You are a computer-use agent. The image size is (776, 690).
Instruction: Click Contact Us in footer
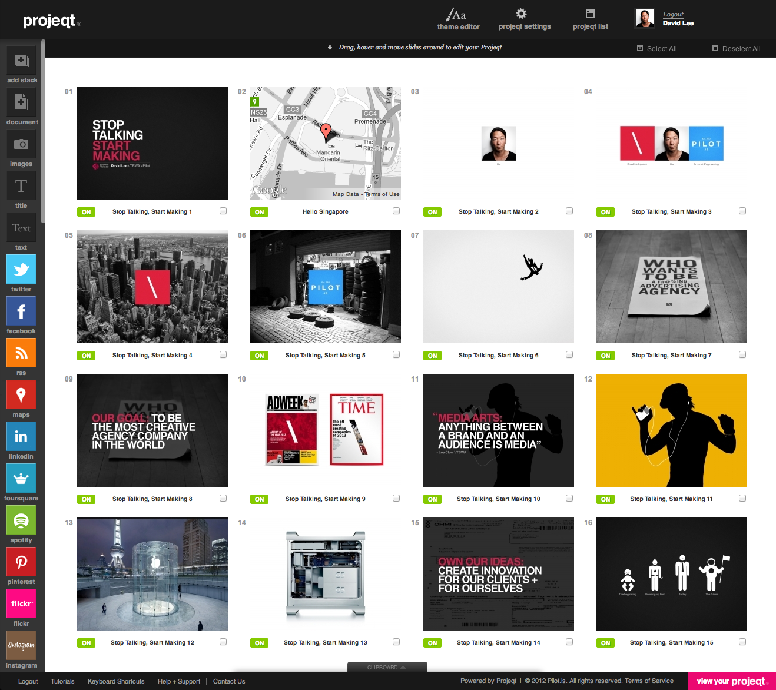pyautogui.click(x=229, y=681)
